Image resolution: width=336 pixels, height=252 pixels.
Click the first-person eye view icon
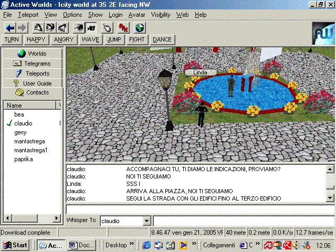point(78,27)
